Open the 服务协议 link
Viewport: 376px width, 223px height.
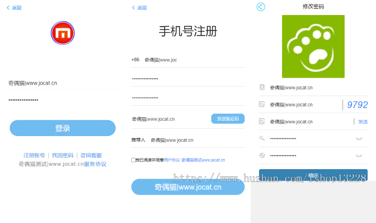click(x=95, y=164)
